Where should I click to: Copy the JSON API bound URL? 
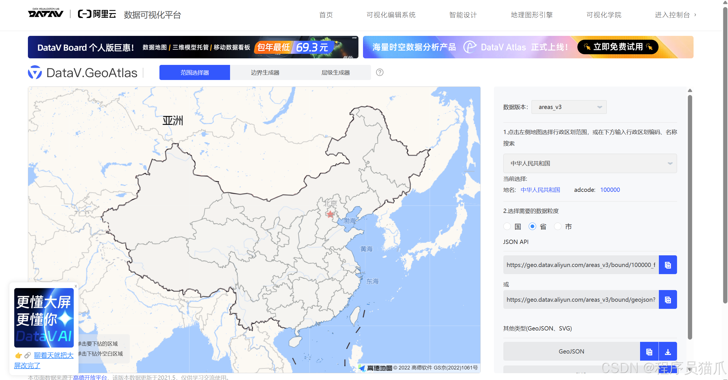(668, 264)
